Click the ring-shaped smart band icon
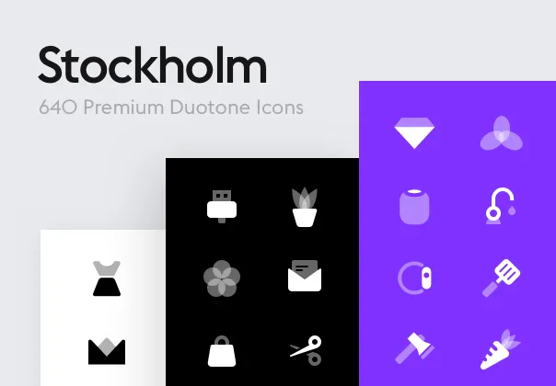This screenshot has height=386, width=556. coord(414,278)
